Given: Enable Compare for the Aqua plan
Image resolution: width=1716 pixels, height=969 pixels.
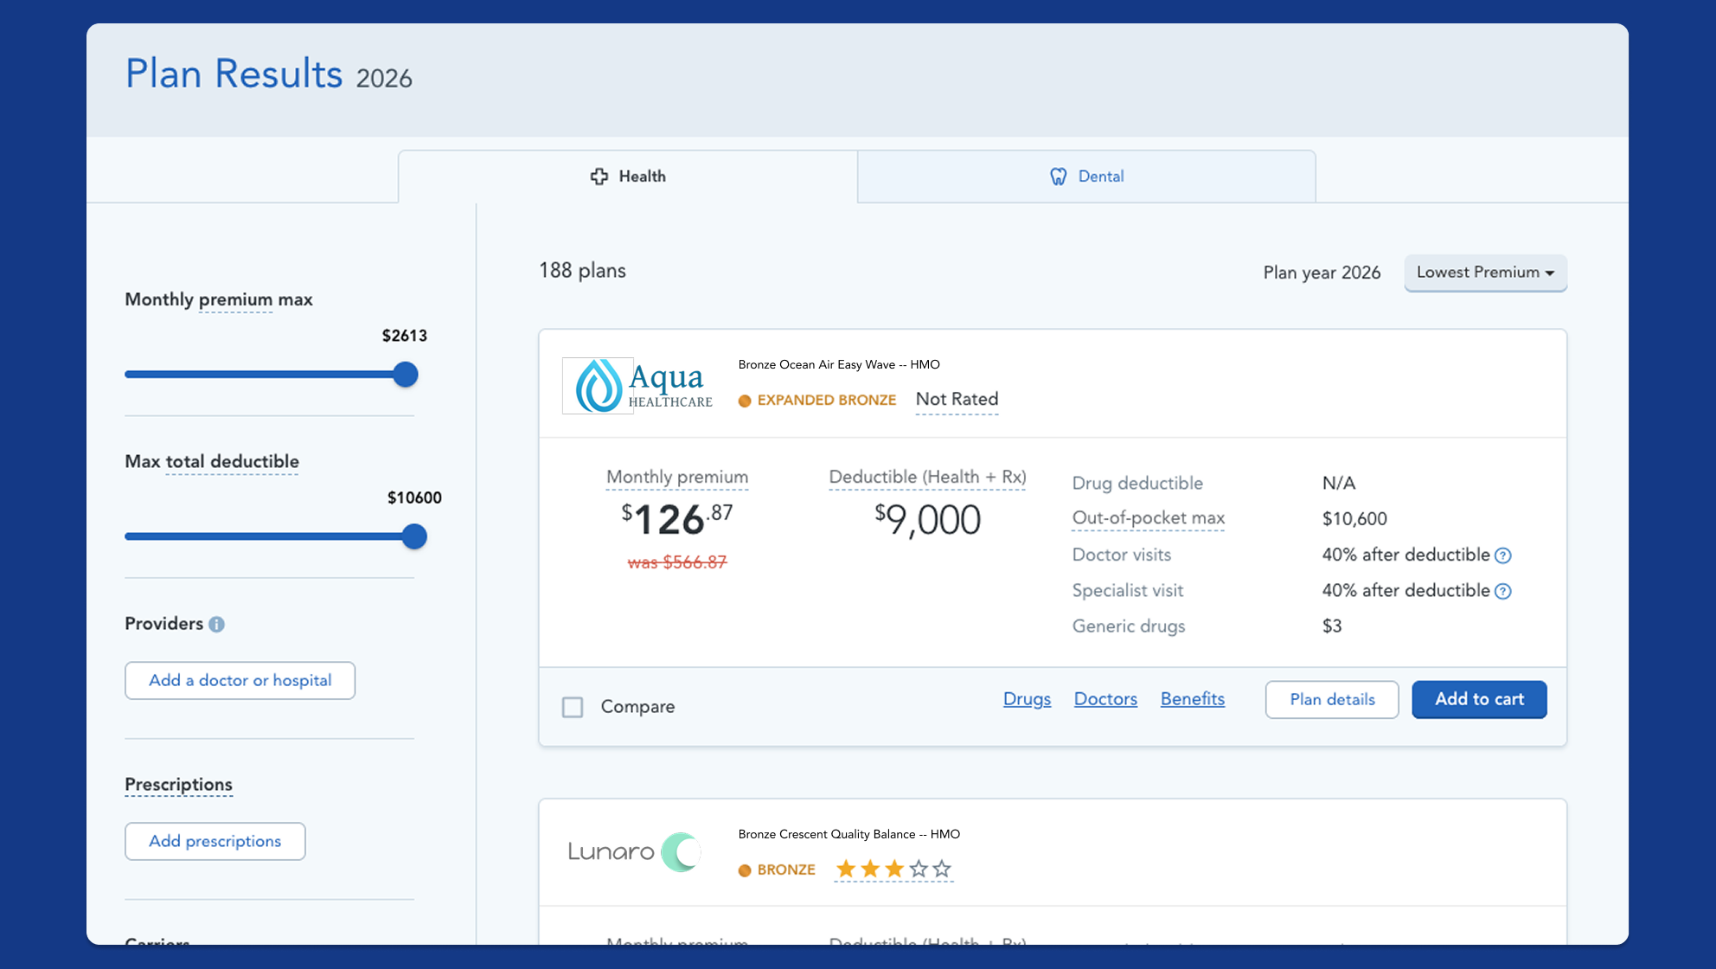Looking at the screenshot, I should point(572,707).
